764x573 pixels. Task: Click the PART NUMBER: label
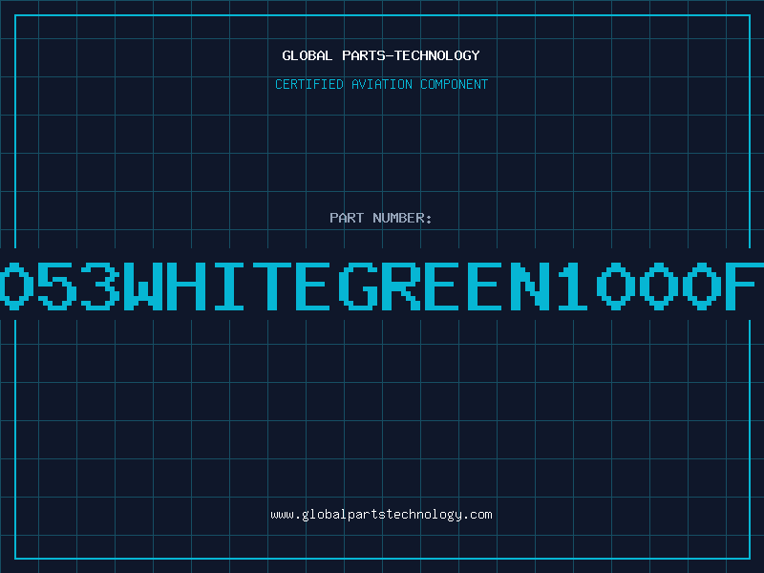(x=381, y=218)
